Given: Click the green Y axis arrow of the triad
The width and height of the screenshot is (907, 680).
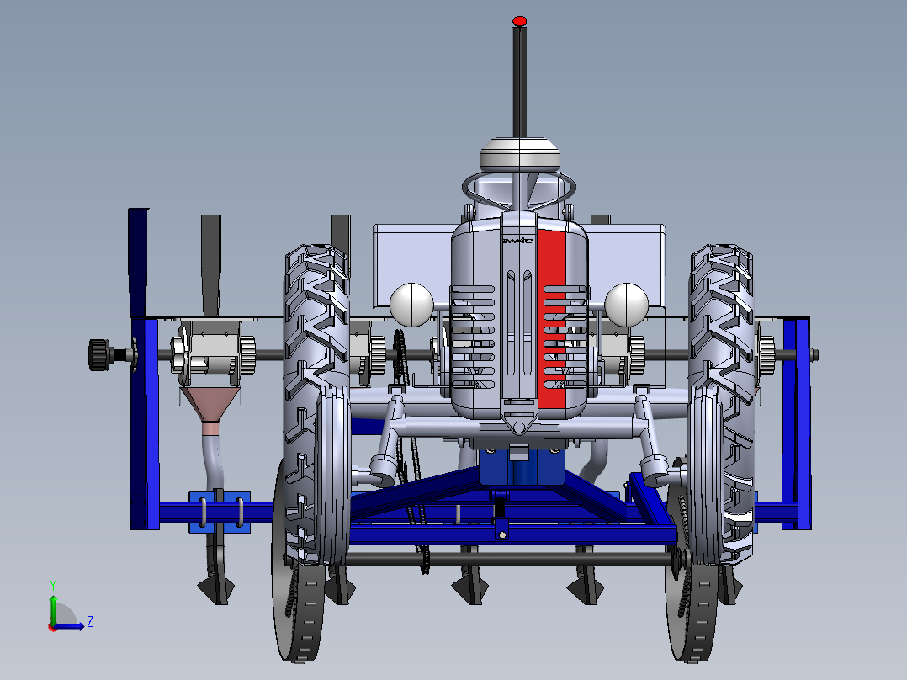Looking at the screenshot, I should pyautogui.click(x=53, y=608).
